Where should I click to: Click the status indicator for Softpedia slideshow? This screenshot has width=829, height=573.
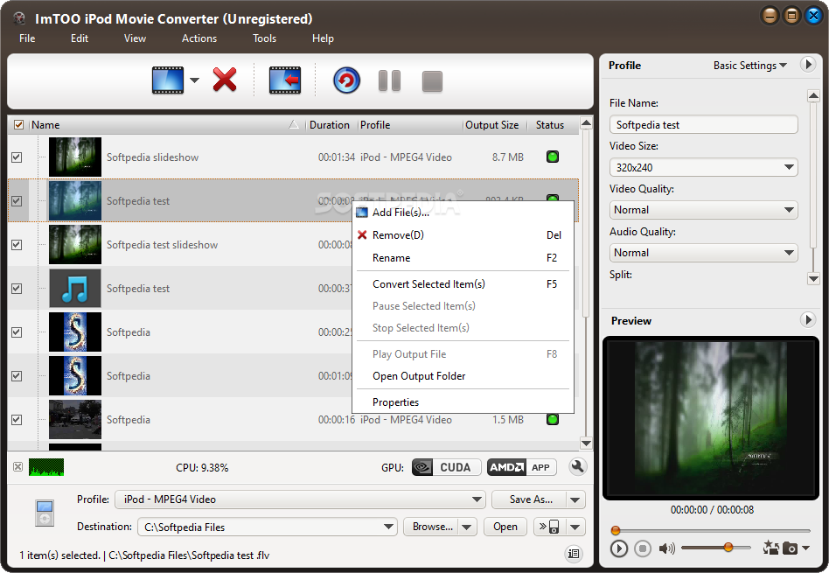(x=553, y=157)
